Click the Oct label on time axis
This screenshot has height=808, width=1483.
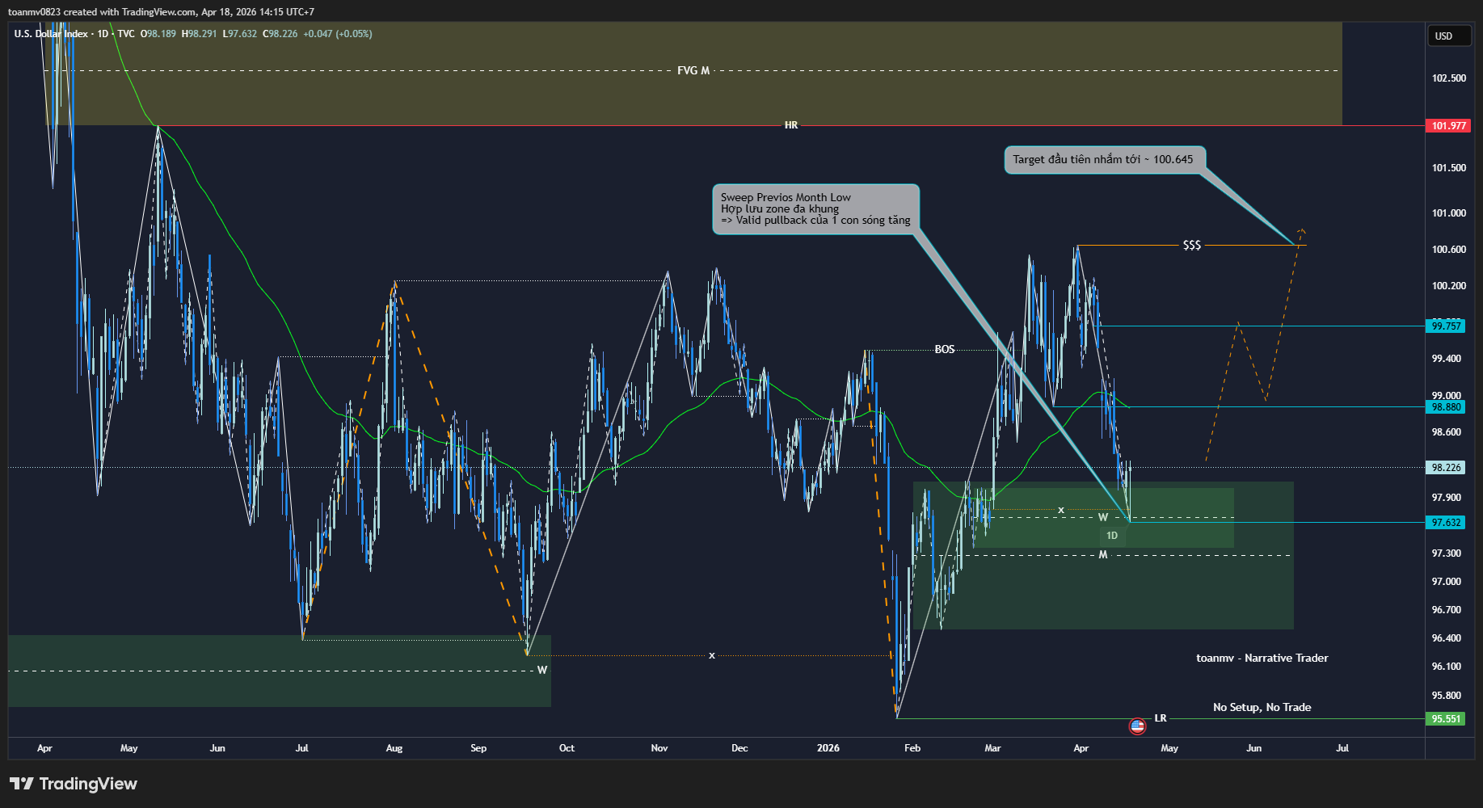click(x=567, y=748)
